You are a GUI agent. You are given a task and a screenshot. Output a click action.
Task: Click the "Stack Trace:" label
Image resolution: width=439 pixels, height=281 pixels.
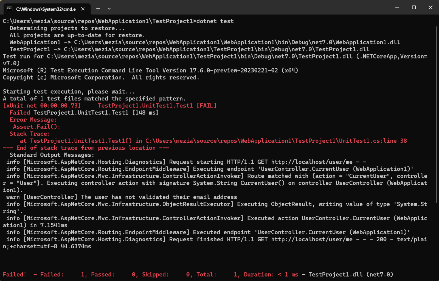(x=30, y=134)
